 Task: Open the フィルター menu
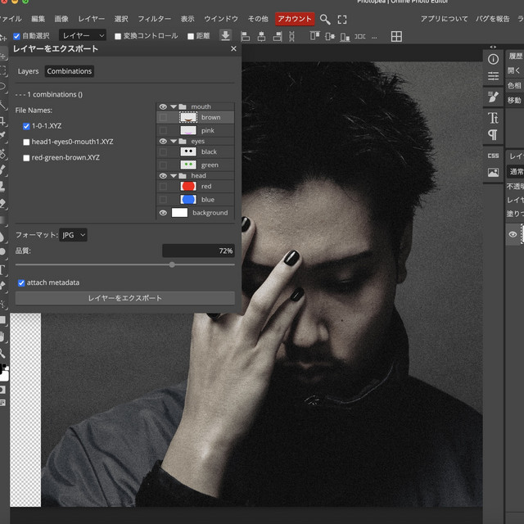tap(154, 19)
